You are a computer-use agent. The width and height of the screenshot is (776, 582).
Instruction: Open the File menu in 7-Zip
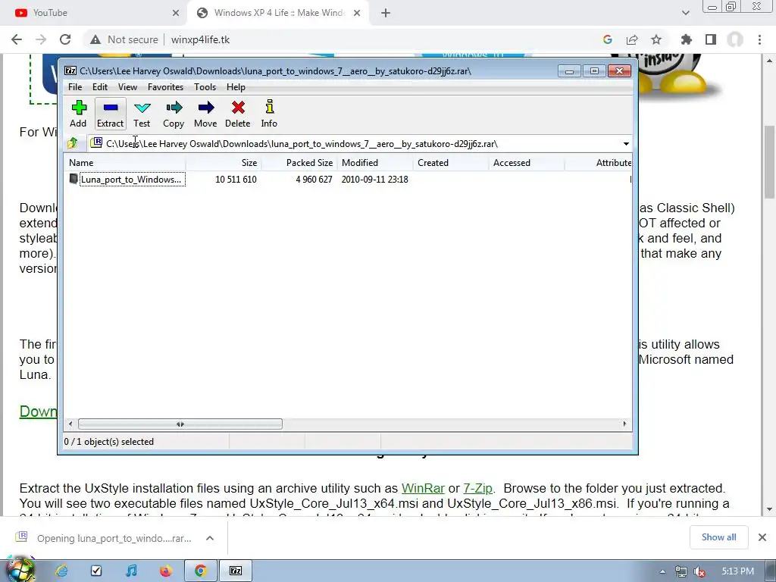tap(75, 87)
